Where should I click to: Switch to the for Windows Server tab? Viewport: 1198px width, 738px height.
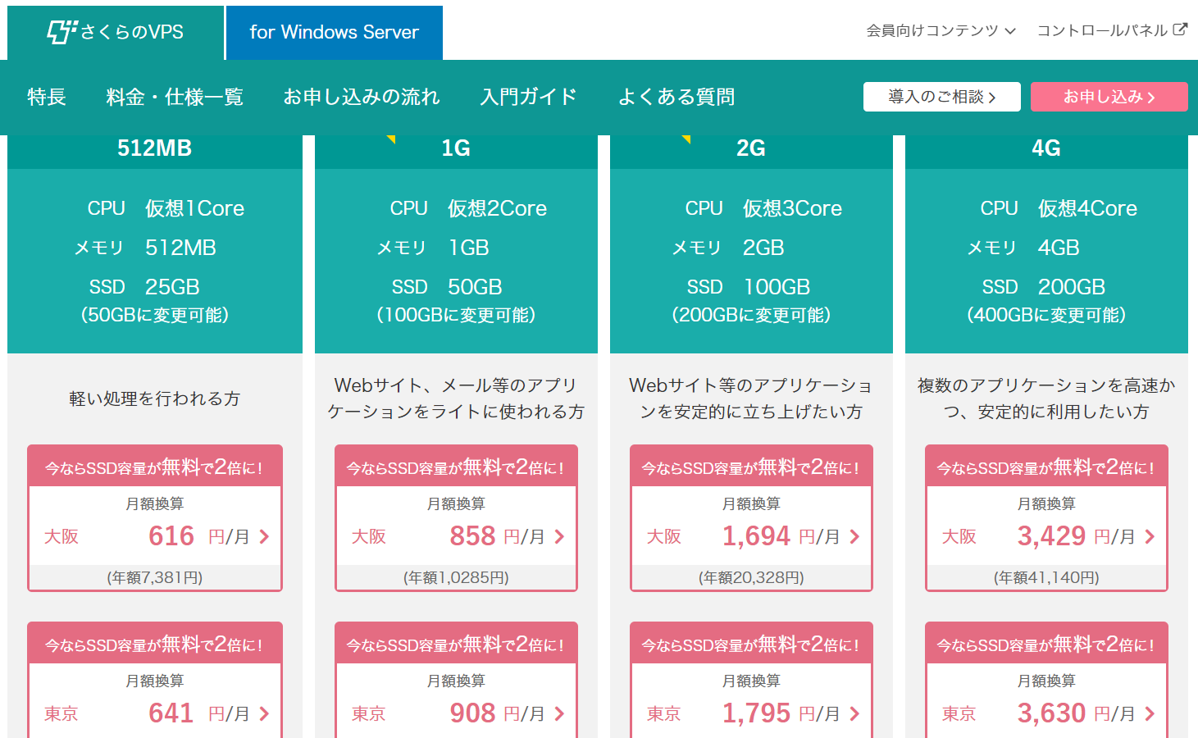coord(334,33)
